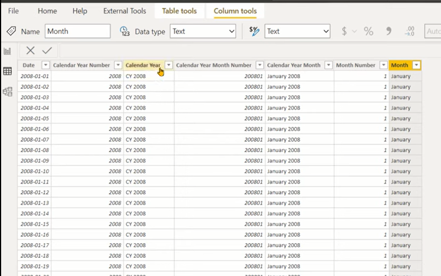This screenshot has height=276, width=441.
Task: Click date cell 2008-01-10
Action: click(35, 171)
